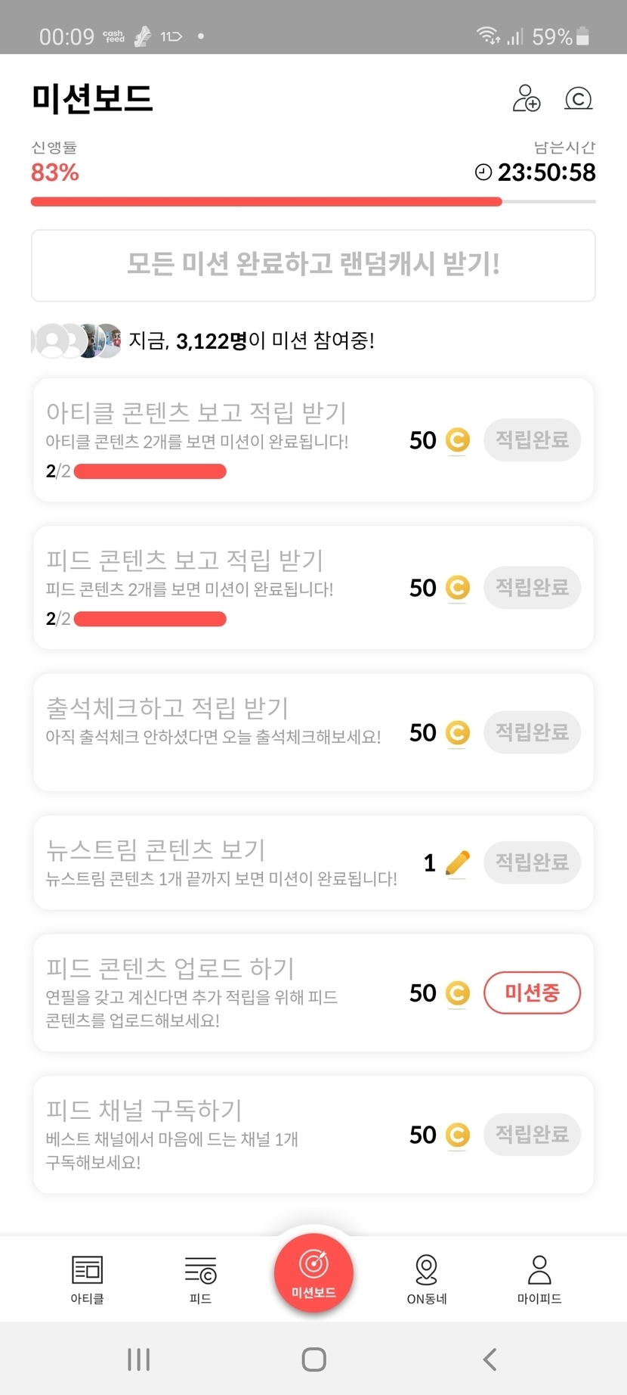Tap the pencil reward icon for 뉴스트림
The image size is (627, 1395).
coord(458,862)
